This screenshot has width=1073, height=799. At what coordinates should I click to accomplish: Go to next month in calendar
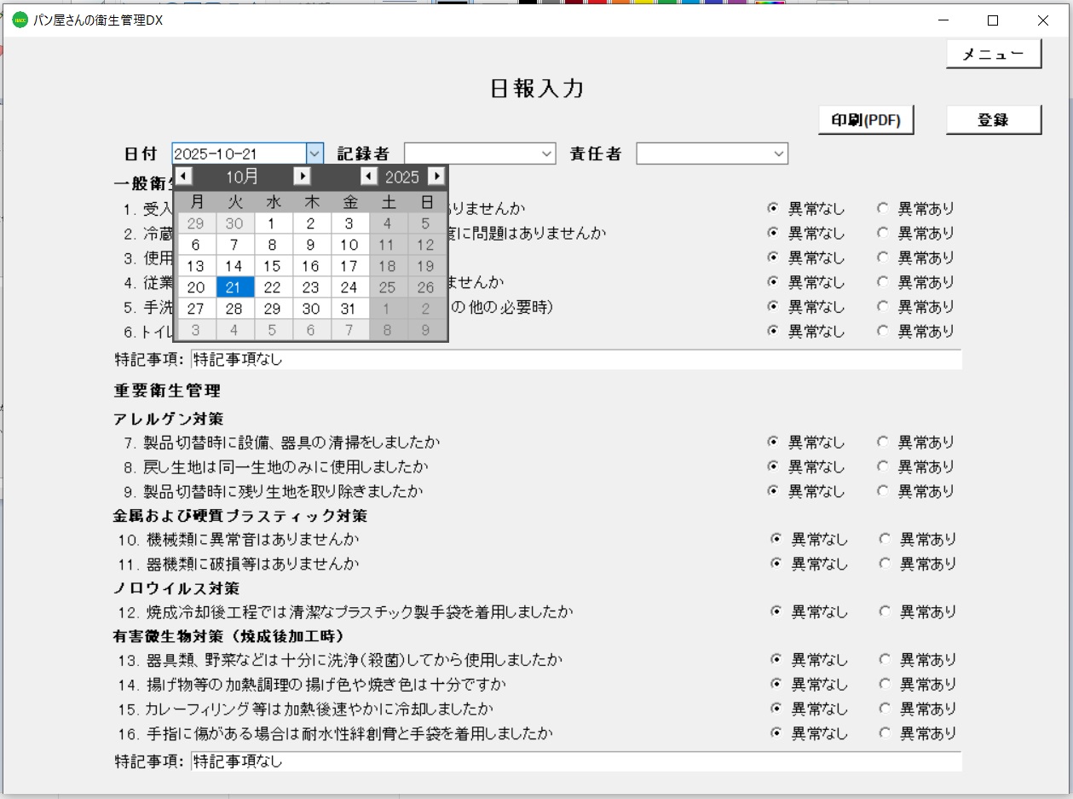click(x=302, y=177)
